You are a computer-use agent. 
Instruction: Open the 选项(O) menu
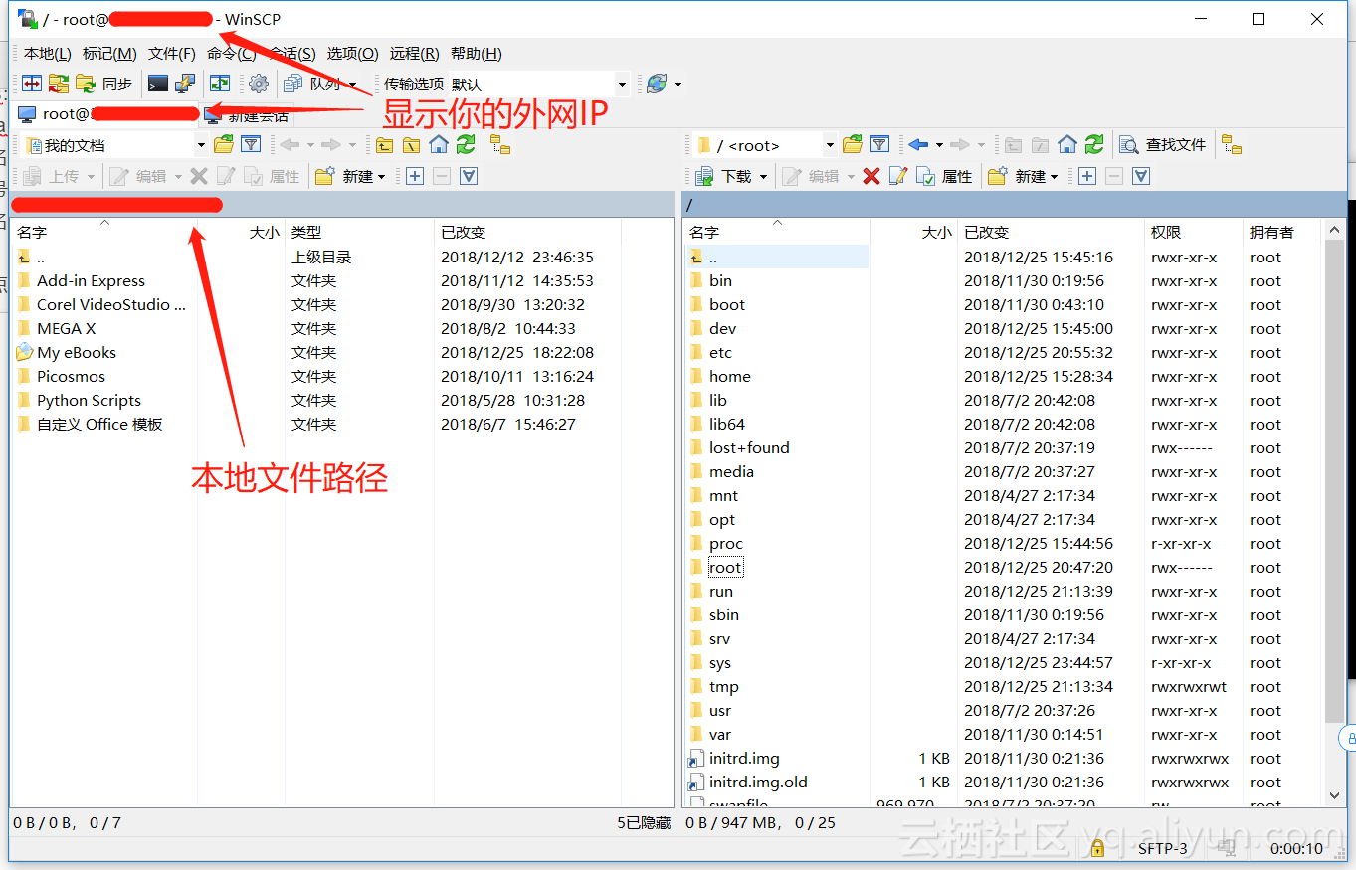coord(352,54)
